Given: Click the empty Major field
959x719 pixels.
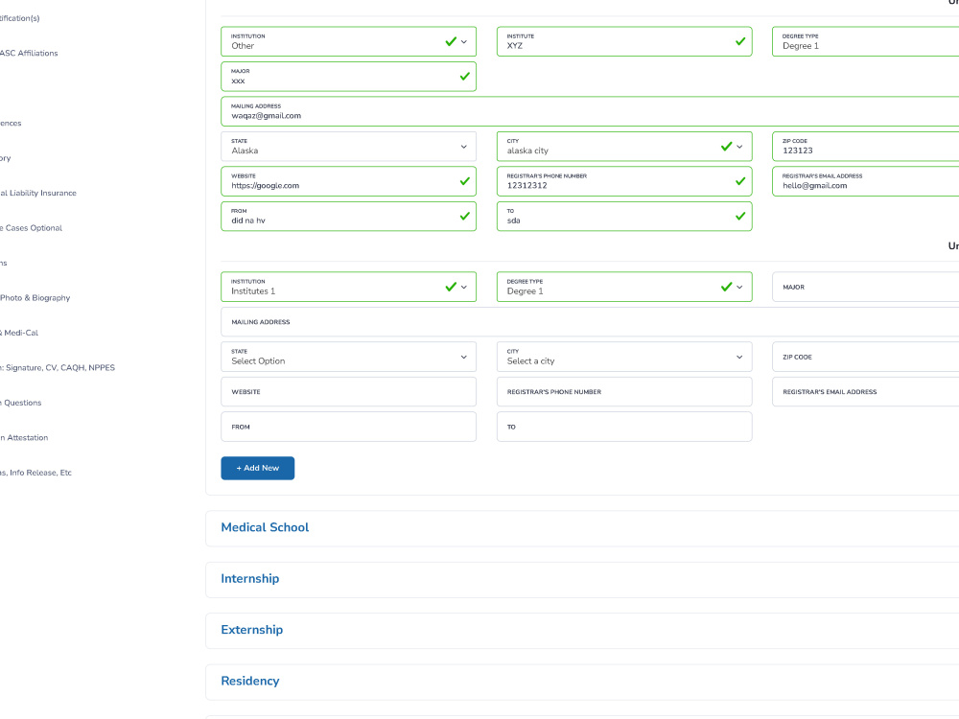Looking at the screenshot, I should (x=865, y=287).
